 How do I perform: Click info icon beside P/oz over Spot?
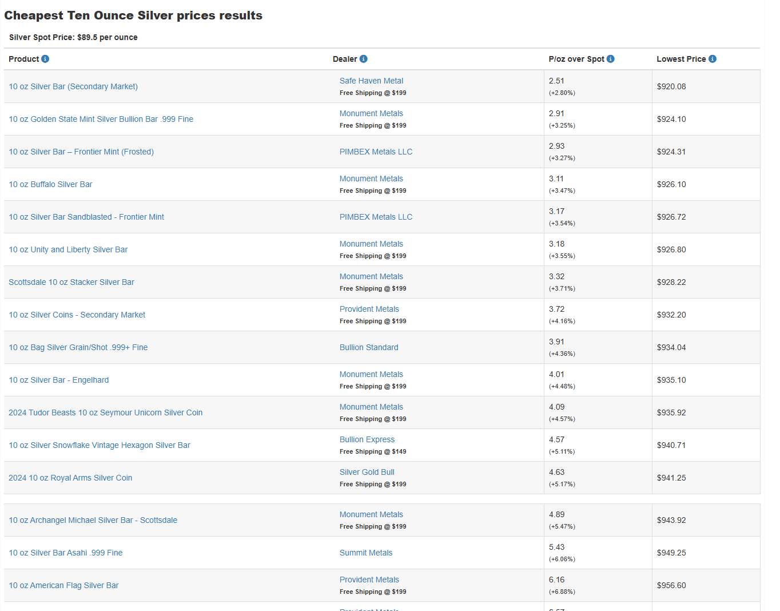(x=611, y=59)
